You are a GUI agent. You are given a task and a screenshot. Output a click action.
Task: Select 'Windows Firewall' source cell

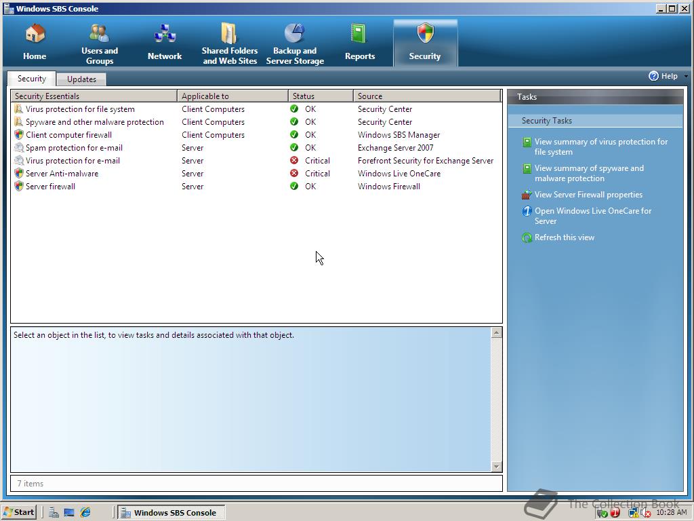(x=388, y=186)
